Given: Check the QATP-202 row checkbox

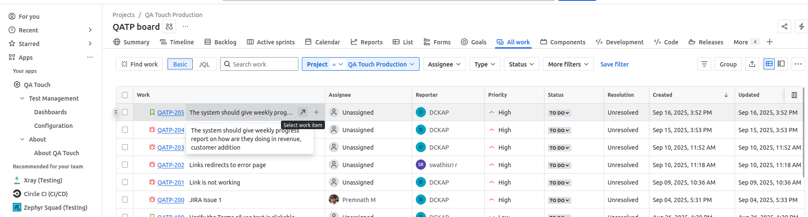Looking at the screenshot, I should point(125,165).
